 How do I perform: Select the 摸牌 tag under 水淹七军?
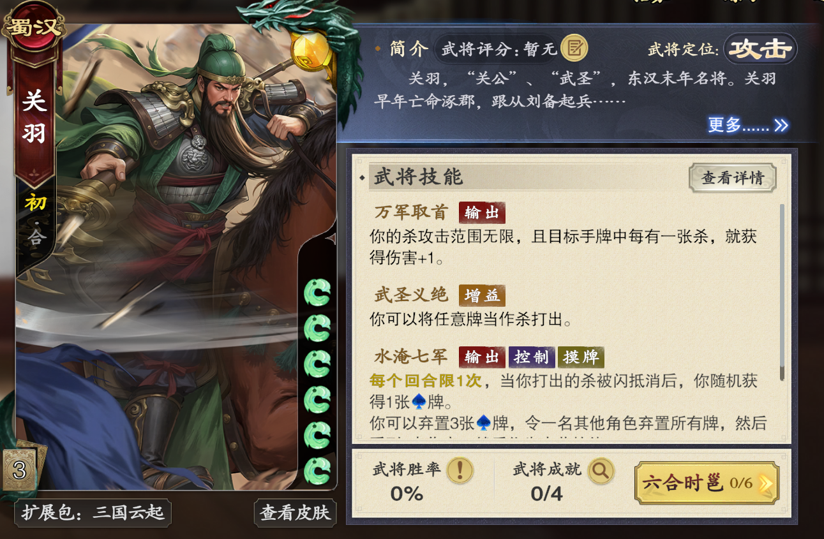tap(580, 357)
